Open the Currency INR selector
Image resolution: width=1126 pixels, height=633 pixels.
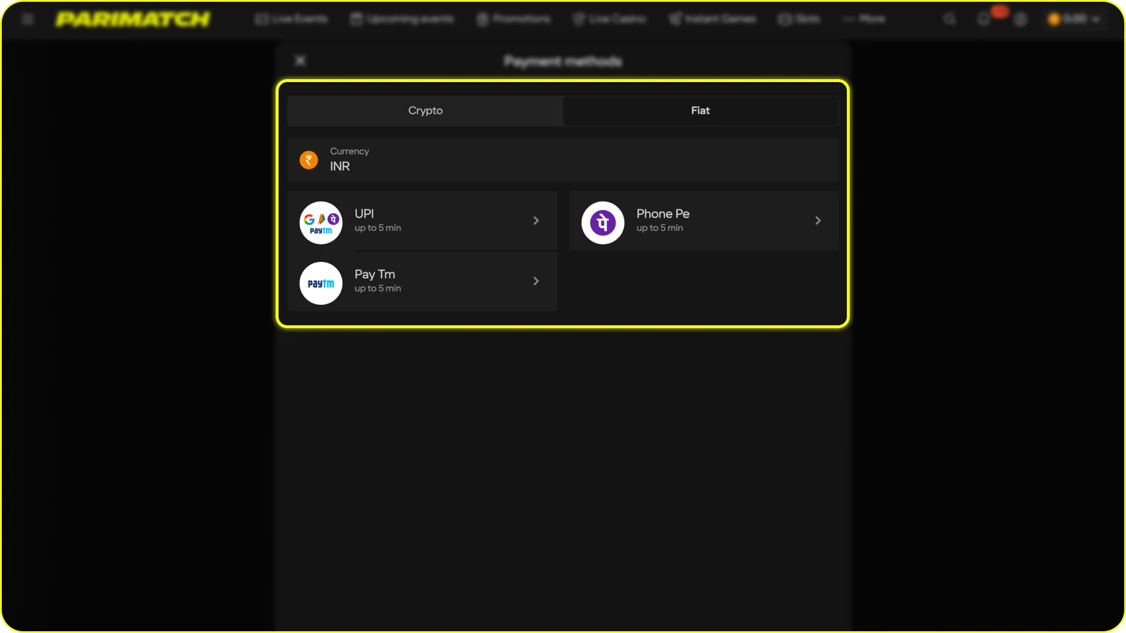click(563, 160)
